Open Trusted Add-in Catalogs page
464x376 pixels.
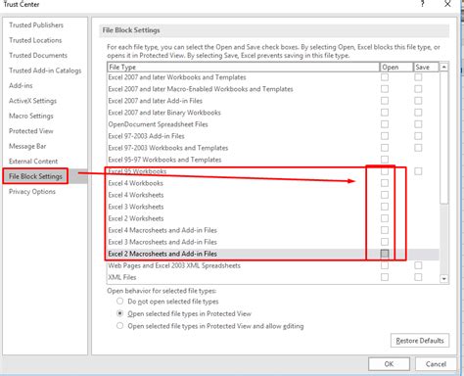[45, 70]
